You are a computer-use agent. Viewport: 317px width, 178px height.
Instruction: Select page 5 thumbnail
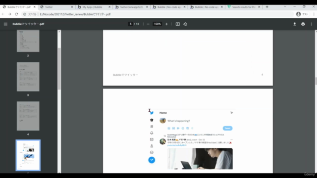[28, 155]
